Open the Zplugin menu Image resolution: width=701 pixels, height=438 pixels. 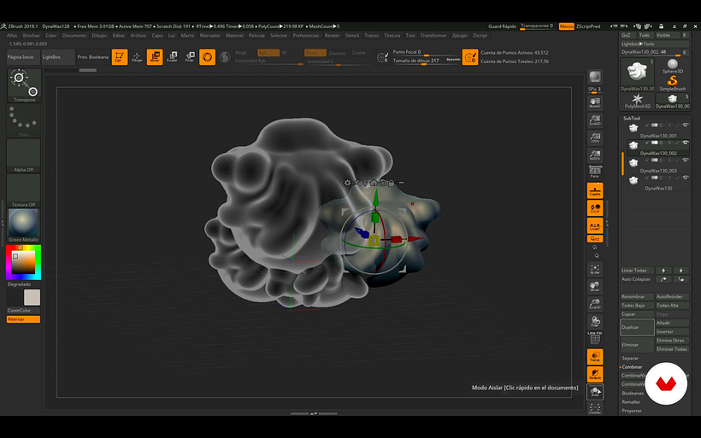460,35
